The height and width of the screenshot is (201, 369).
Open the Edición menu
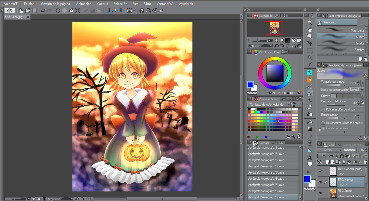tap(29, 4)
